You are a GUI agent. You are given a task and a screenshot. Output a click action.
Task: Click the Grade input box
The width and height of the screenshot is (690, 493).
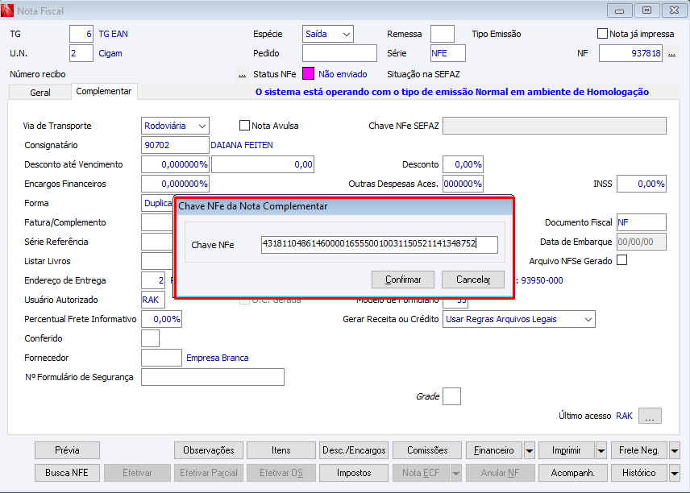point(451,396)
